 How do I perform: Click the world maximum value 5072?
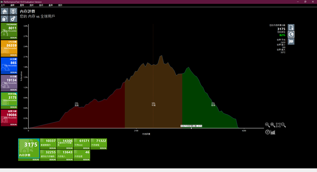[283, 52]
